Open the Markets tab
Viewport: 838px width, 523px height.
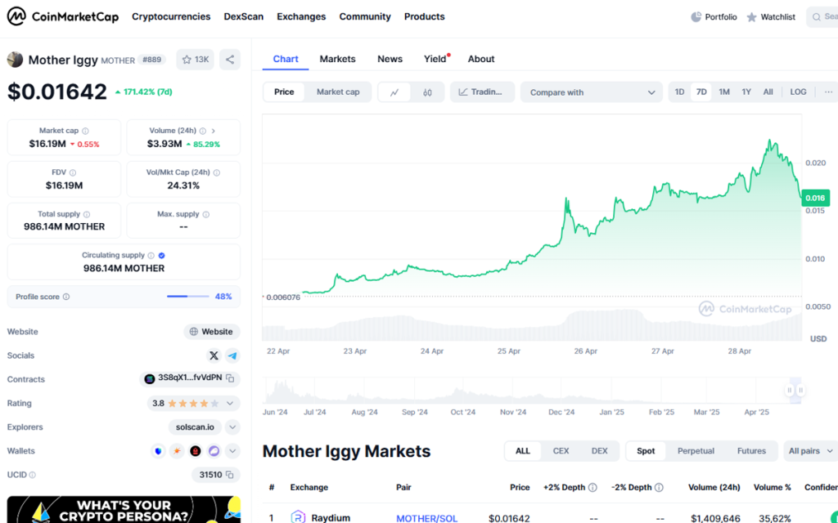337,59
